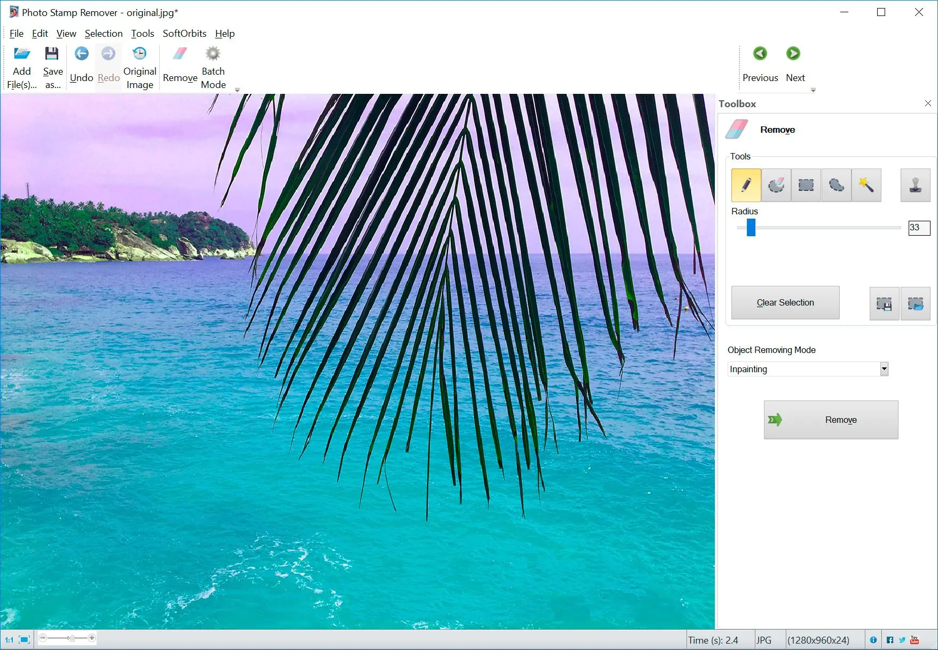Click the info icon in status bar

pos(873,640)
